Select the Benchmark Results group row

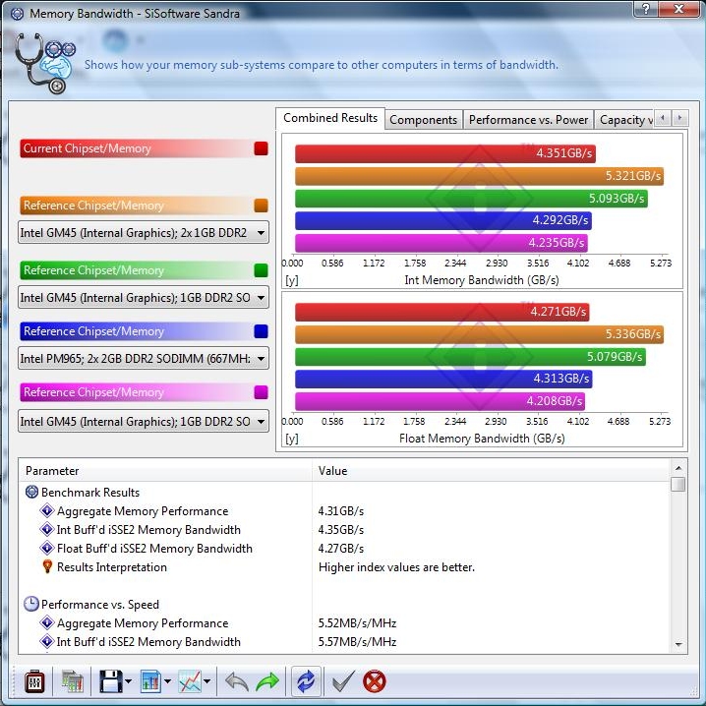point(345,492)
